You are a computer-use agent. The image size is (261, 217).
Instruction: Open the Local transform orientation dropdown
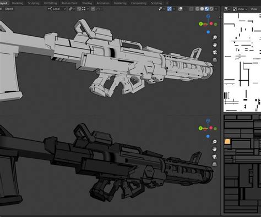57,9
